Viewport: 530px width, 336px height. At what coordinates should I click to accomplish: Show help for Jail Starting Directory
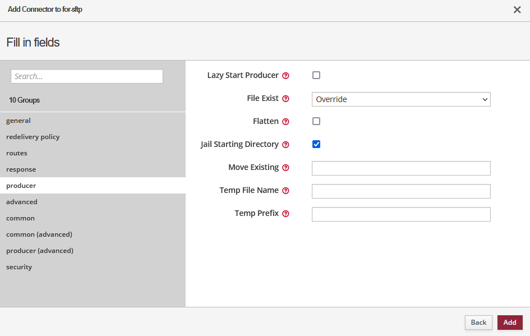[285, 145]
